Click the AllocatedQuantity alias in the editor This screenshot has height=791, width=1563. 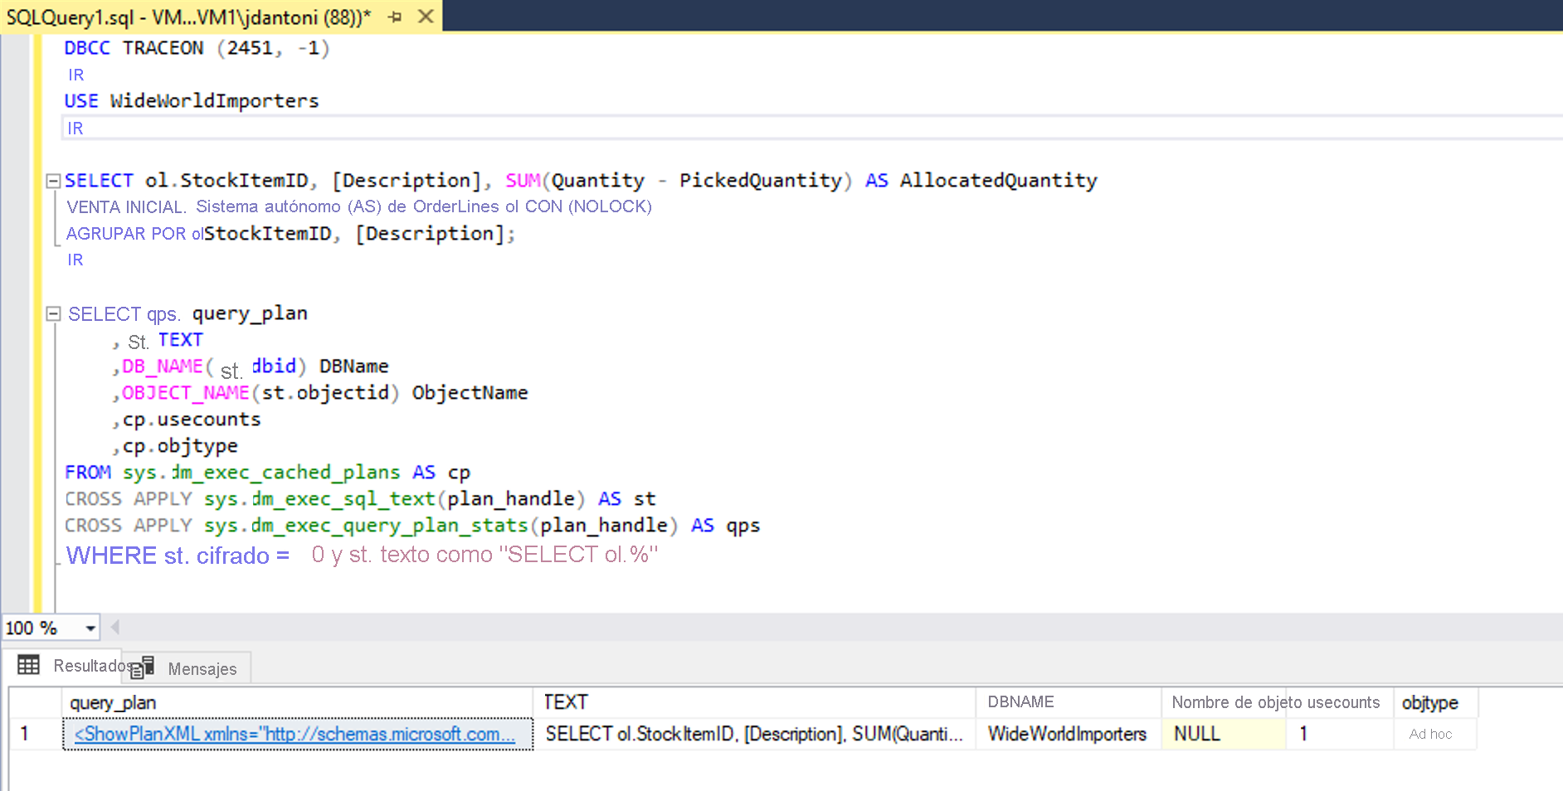[x=999, y=181]
